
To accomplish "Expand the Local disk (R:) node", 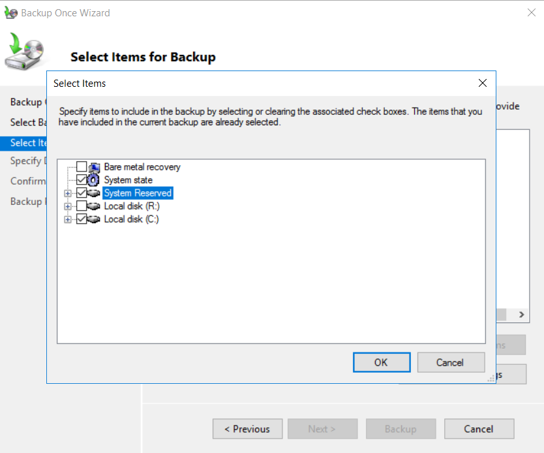I will 67,206.
